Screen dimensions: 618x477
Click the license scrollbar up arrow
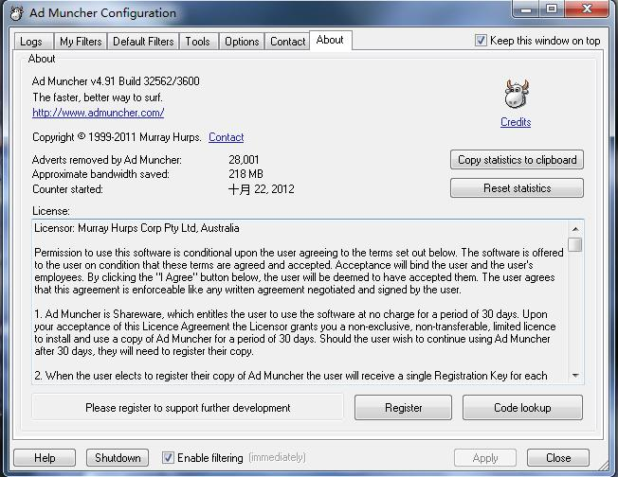[575, 229]
